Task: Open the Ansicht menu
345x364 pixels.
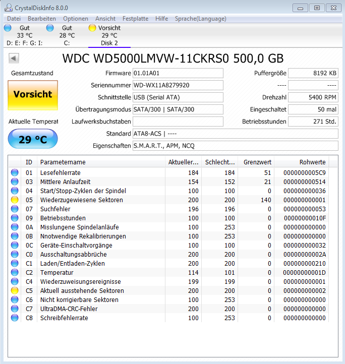Action: [105, 19]
